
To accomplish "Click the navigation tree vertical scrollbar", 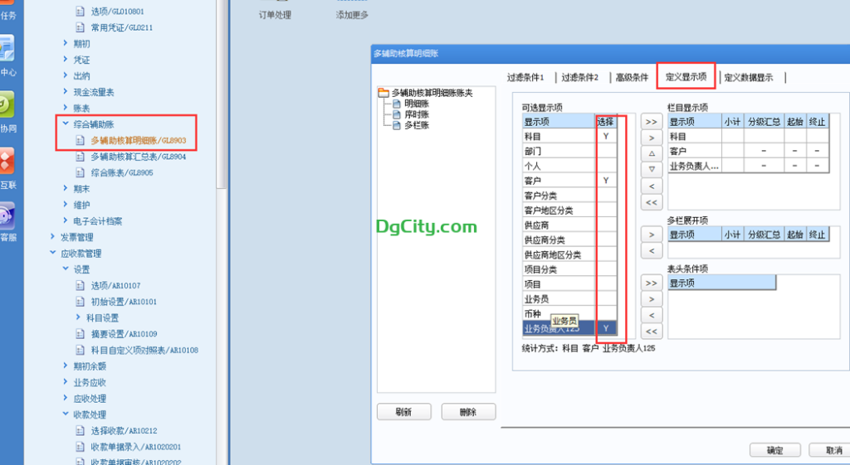I will click(221, 91).
